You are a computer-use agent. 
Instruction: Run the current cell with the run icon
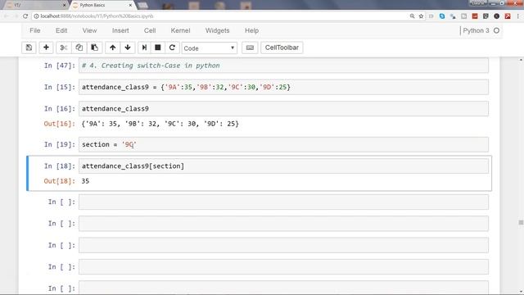coord(144,48)
